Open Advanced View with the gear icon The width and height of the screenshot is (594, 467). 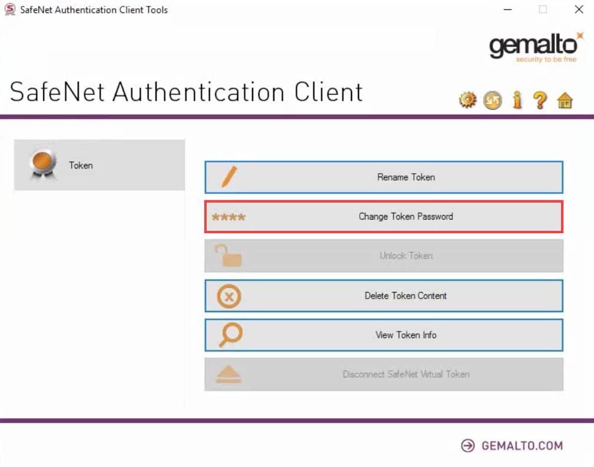tap(467, 101)
